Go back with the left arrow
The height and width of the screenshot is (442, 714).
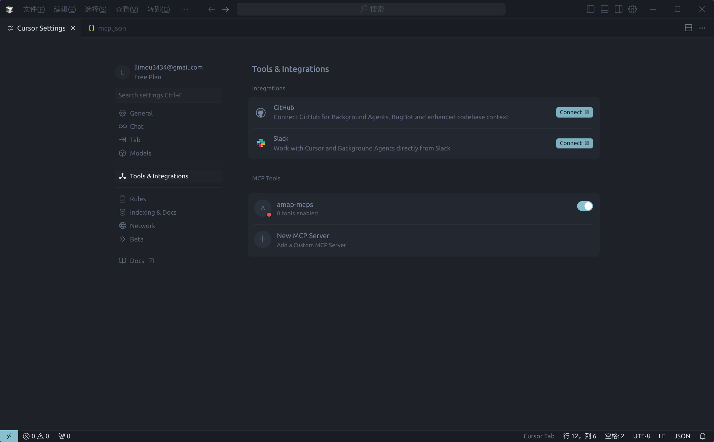[211, 9]
